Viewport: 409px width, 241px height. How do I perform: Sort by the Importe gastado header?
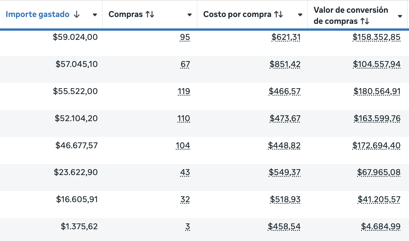click(38, 15)
